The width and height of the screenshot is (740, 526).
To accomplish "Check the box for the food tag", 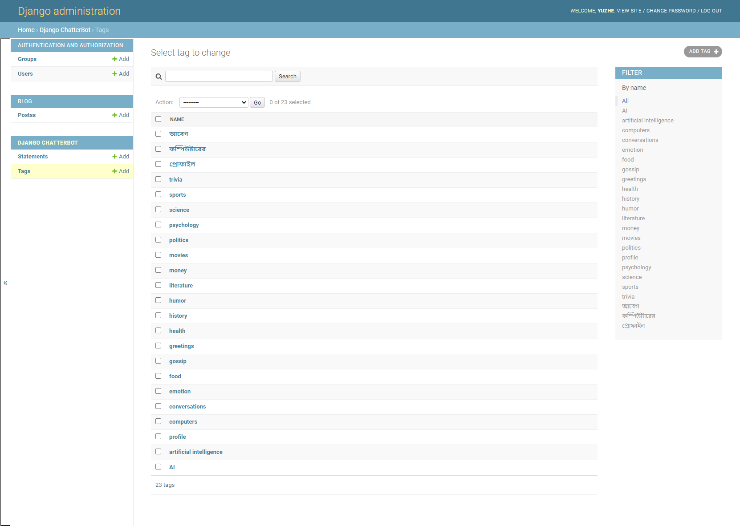I will tap(158, 376).
